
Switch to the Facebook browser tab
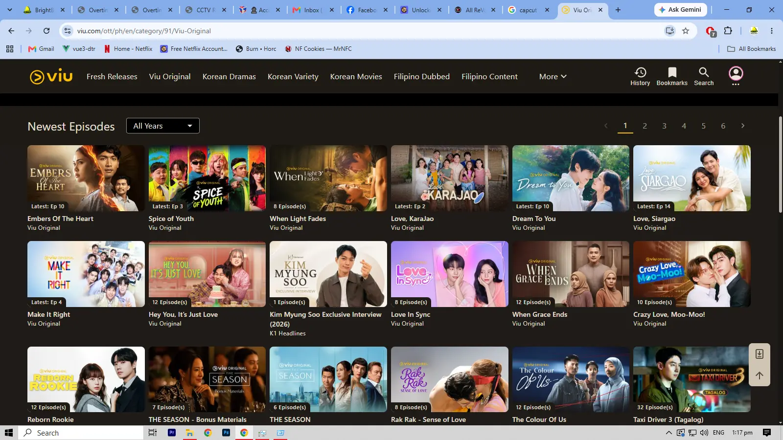coord(367,10)
